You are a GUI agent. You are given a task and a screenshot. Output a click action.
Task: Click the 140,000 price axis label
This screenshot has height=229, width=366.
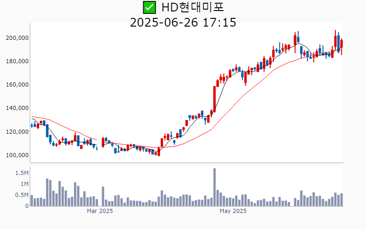17,108
